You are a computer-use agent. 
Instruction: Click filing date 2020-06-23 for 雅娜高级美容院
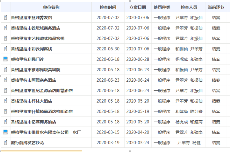coord(138,70)
